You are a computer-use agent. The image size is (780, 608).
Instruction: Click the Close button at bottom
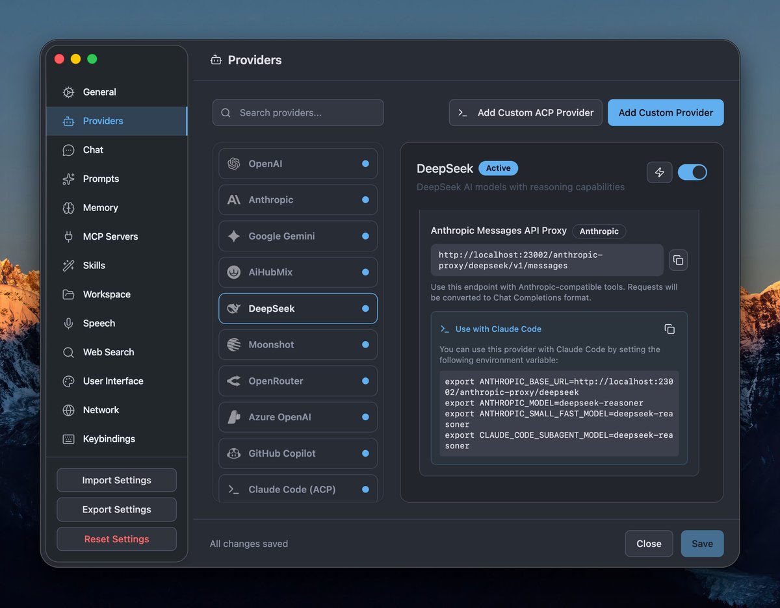[649, 544]
